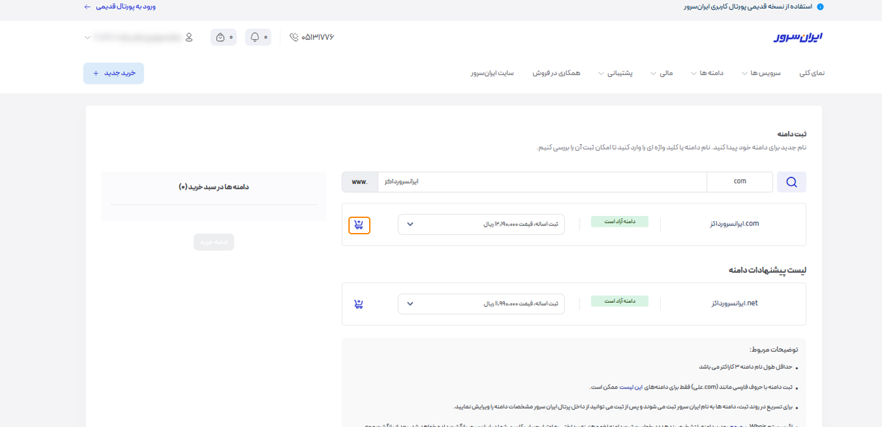Expand the account name chevron in top bar

tap(88, 37)
